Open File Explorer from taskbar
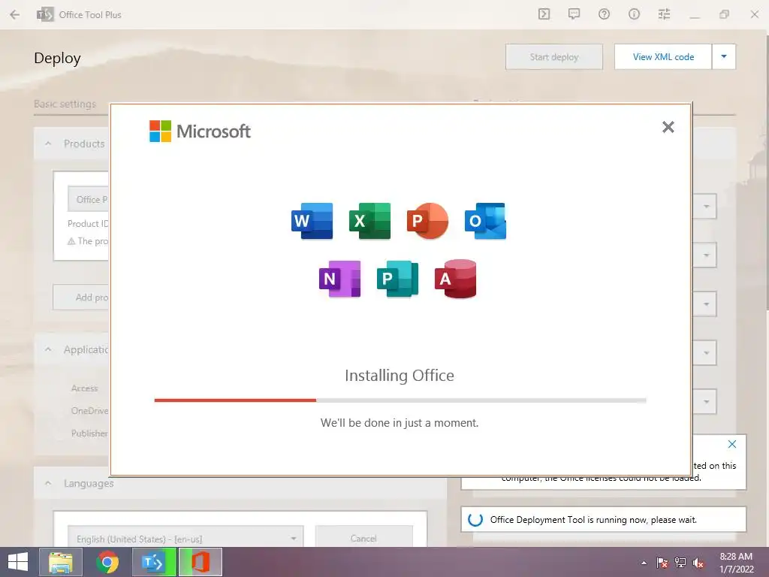Viewport: 769px width, 577px height. (x=61, y=562)
